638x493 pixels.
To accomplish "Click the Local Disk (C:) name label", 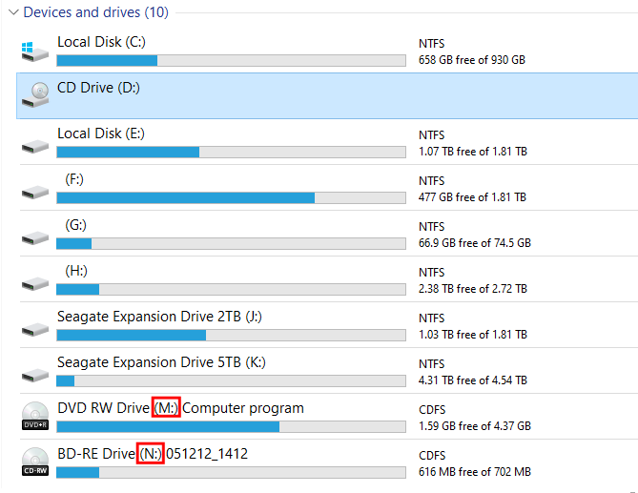I will (x=101, y=42).
